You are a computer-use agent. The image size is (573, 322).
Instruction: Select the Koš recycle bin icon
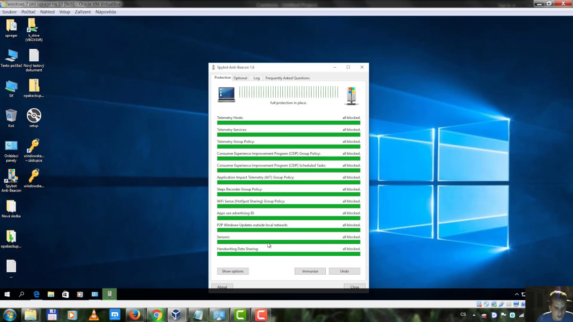[x=11, y=119]
